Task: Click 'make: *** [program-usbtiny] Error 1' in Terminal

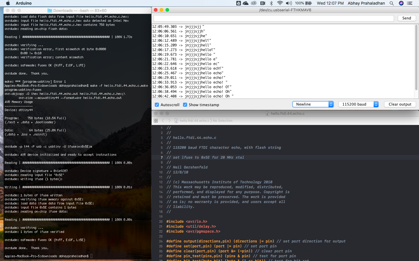Action: pyautogui.click(x=35, y=81)
